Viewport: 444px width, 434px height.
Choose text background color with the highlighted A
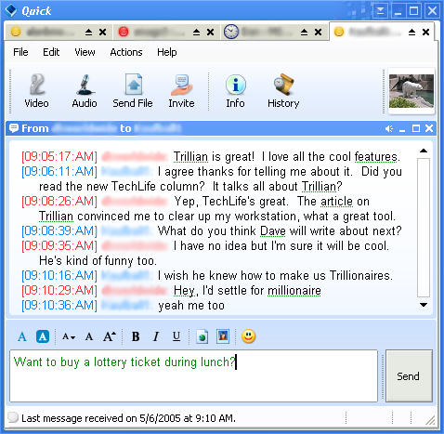click(x=43, y=336)
